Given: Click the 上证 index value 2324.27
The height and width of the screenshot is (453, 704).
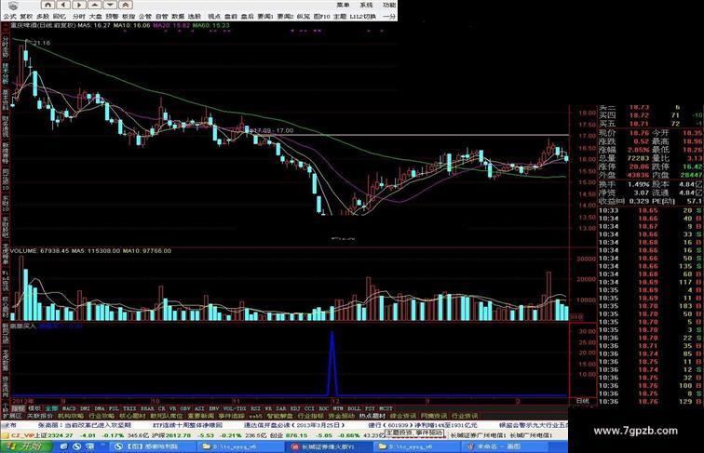Looking at the screenshot, I should (x=61, y=435).
